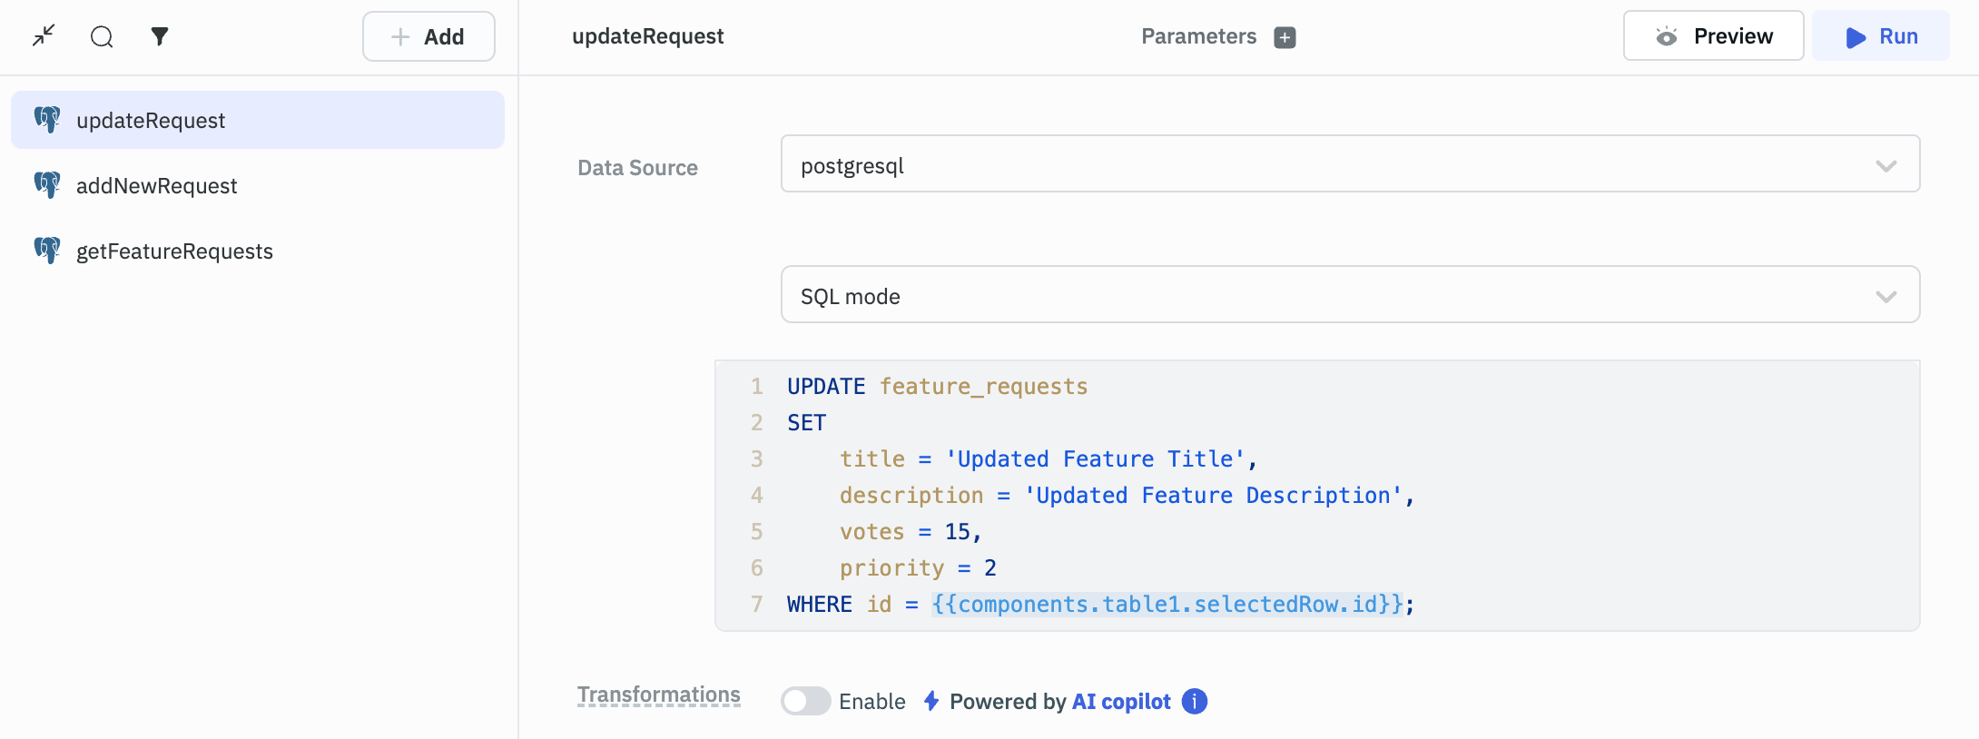Image resolution: width=1979 pixels, height=739 pixels.
Task: Enable the Transformations toggle
Action: (805, 702)
